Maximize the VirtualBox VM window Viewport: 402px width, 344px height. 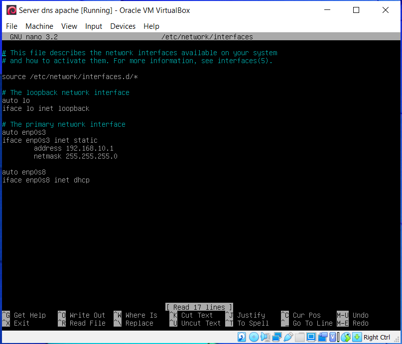tap(356, 10)
